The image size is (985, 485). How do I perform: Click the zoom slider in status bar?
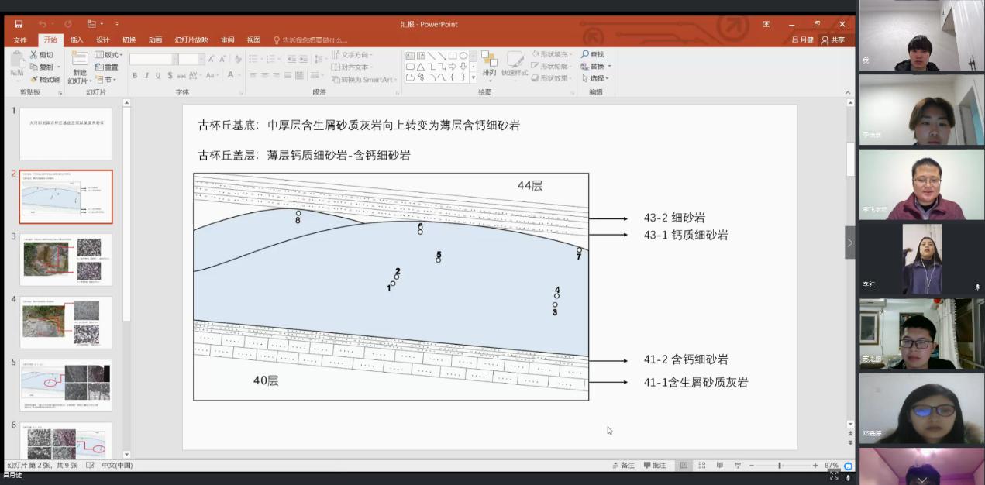coord(780,466)
